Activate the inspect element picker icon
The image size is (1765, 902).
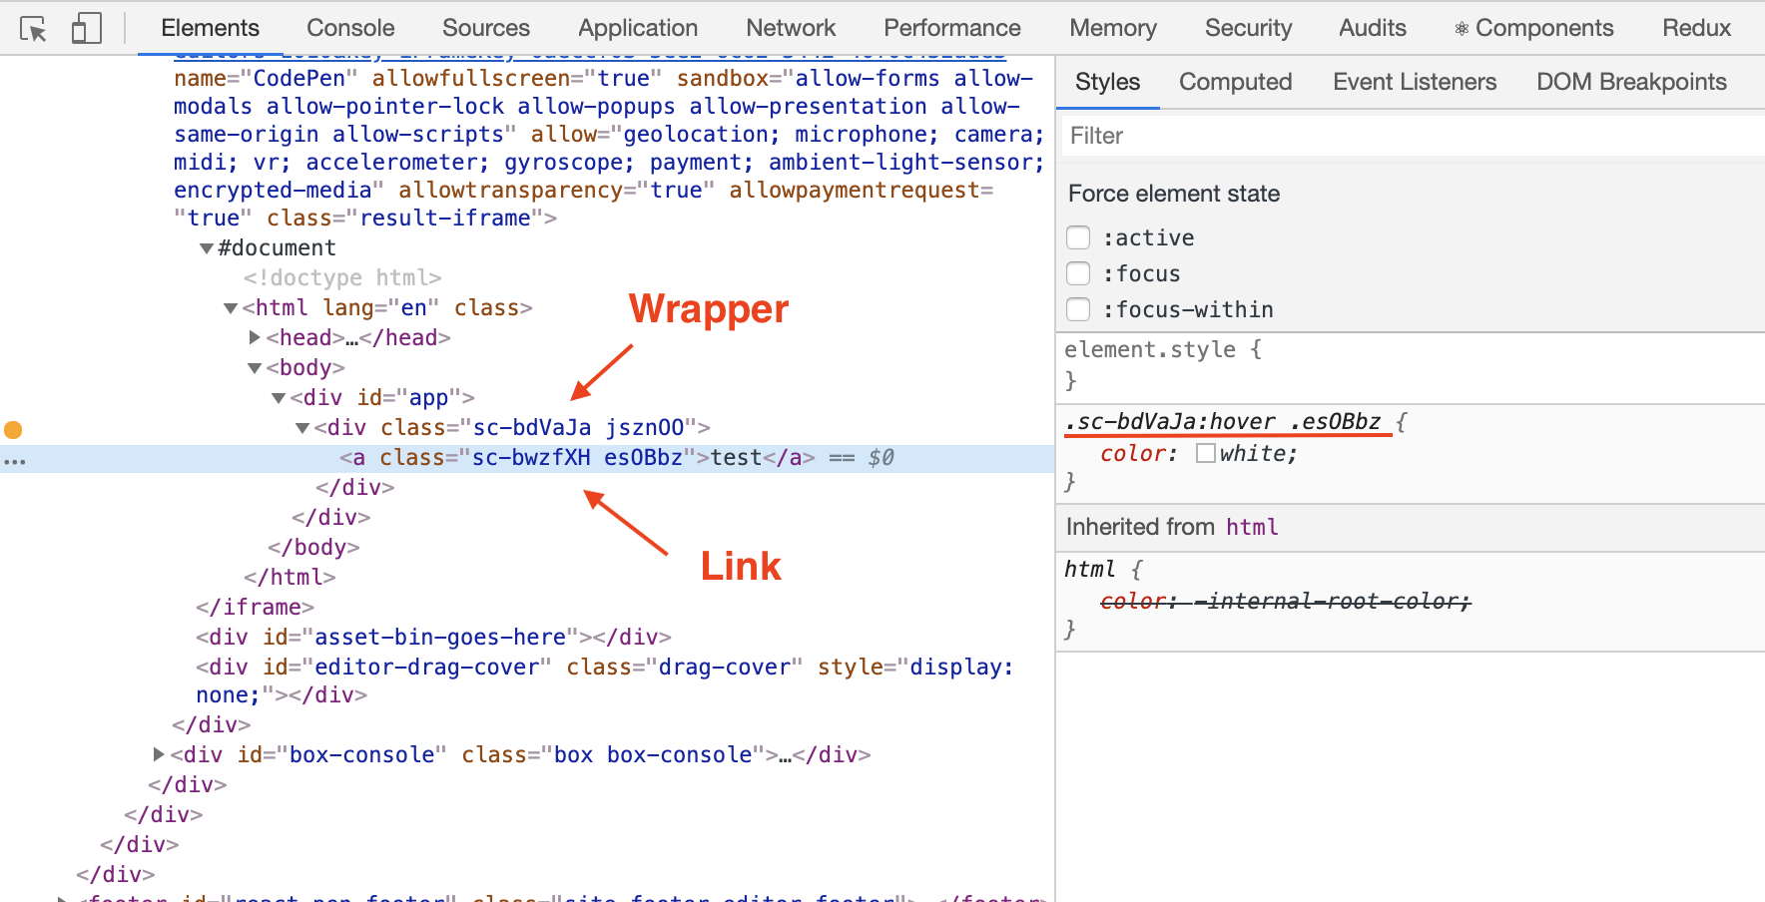(x=33, y=29)
